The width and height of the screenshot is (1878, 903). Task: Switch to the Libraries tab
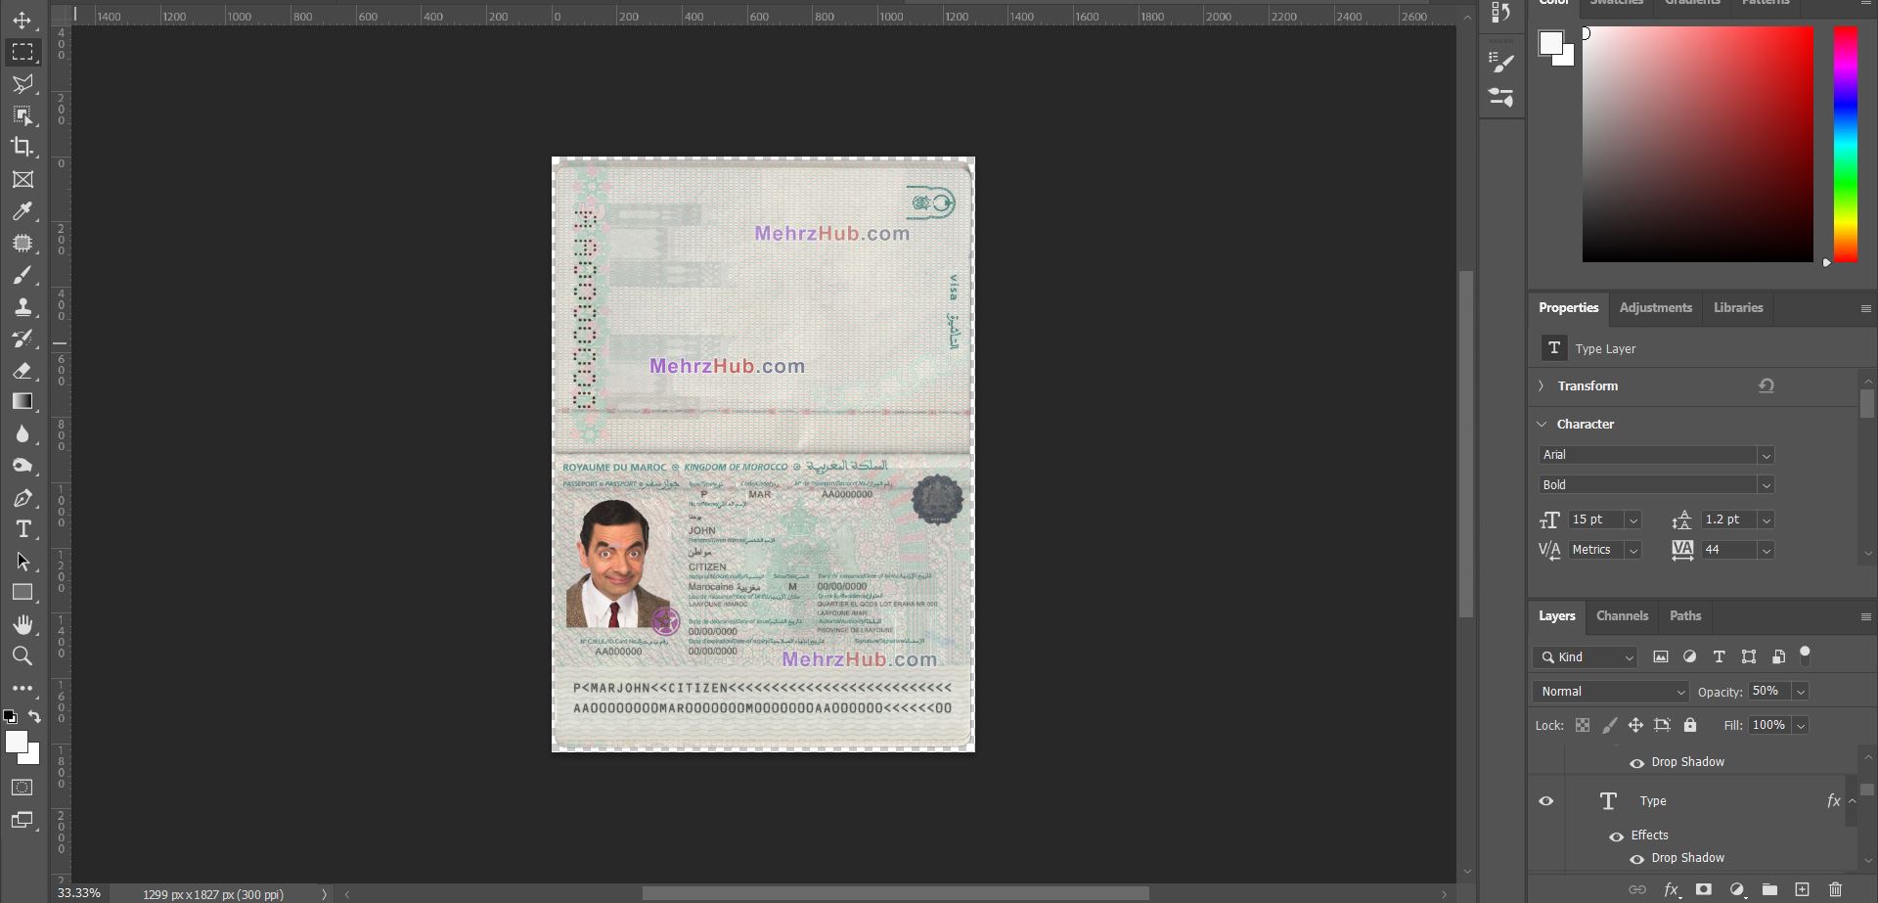tap(1738, 307)
